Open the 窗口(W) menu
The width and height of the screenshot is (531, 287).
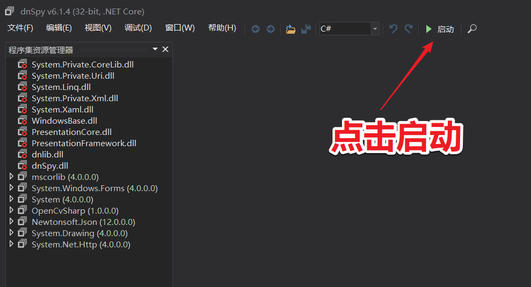(180, 28)
